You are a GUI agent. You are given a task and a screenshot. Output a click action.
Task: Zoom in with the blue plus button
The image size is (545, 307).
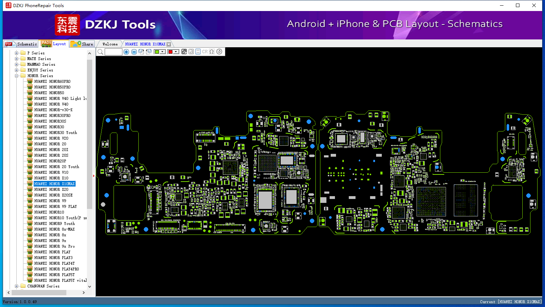pos(126,52)
